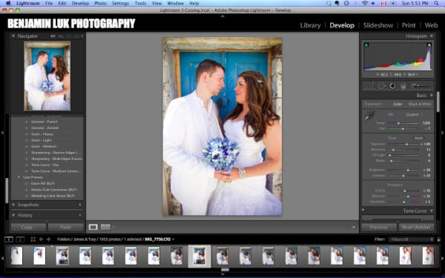
Task: Click the filter lock icon
Action: pos(438,239)
